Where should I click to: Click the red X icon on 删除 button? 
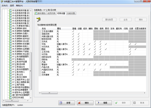coord(79,103)
